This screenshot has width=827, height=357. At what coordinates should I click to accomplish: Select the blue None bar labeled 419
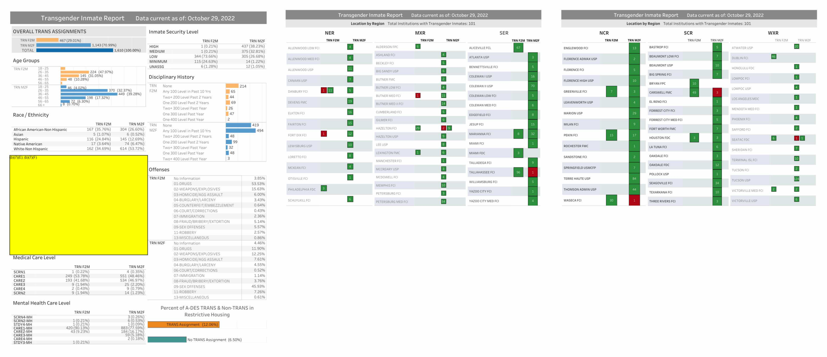[238, 125]
